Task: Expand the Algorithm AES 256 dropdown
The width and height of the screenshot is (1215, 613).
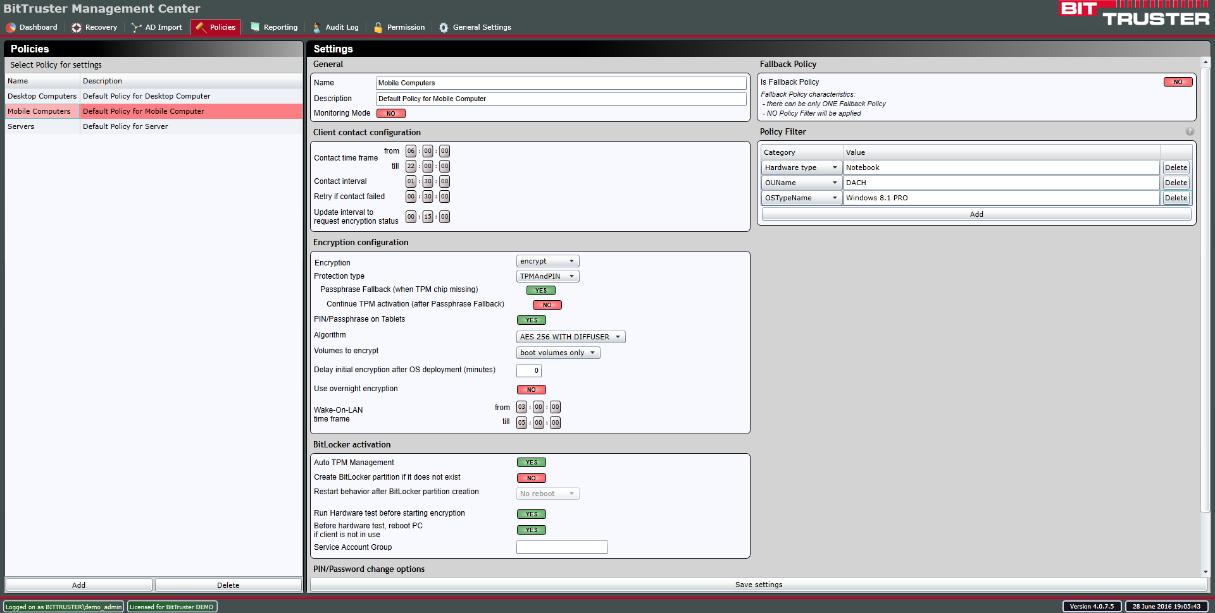Action: 570,337
